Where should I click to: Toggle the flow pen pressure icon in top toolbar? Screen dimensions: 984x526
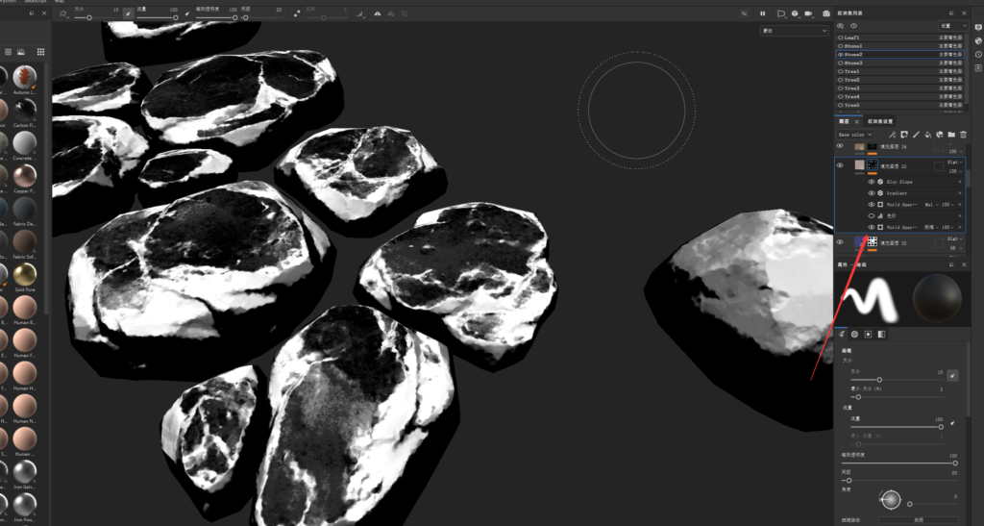pyautogui.click(x=187, y=13)
